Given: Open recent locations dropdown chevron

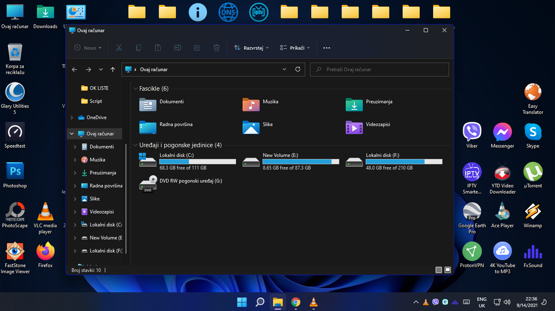Looking at the screenshot, I should coord(101,69).
